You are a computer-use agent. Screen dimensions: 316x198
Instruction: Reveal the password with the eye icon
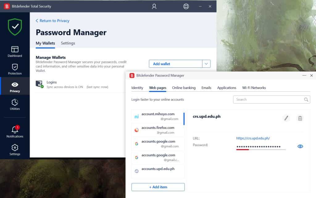(300, 146)
